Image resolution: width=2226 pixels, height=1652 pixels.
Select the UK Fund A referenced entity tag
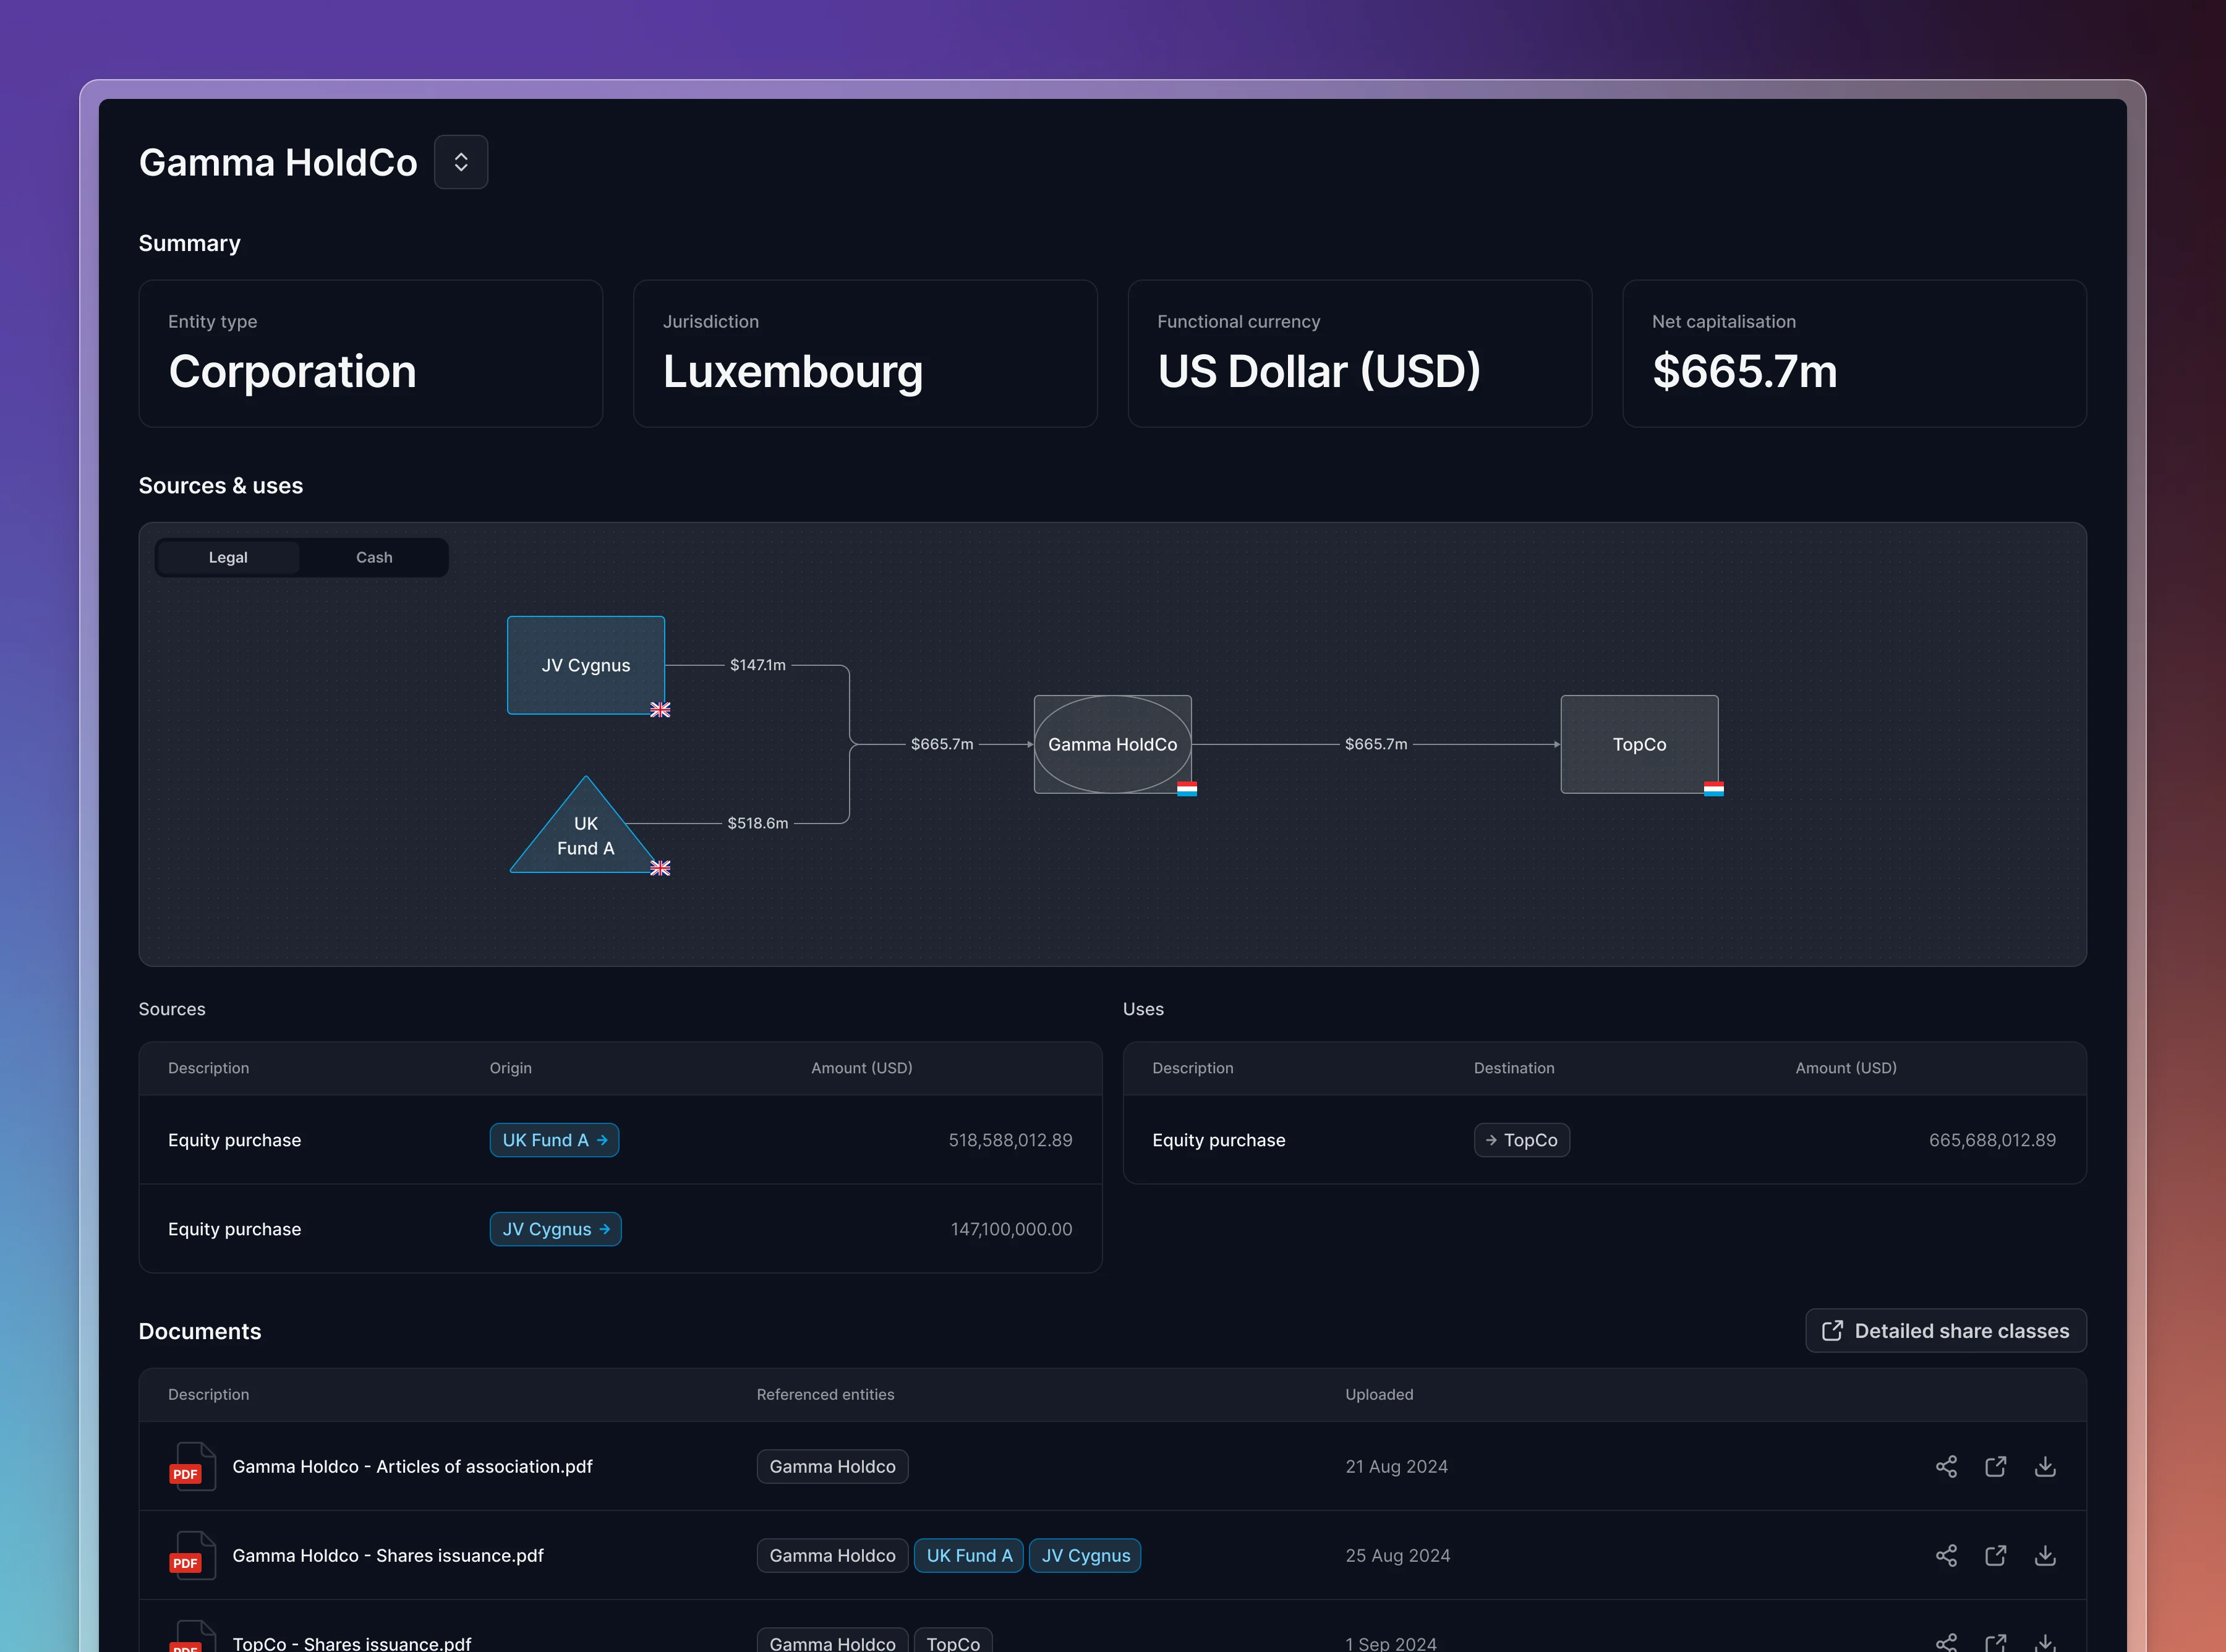point(968,1555)
